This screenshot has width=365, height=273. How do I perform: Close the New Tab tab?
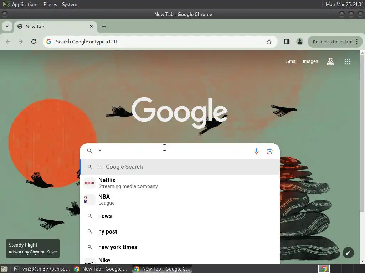click(91, 26)
